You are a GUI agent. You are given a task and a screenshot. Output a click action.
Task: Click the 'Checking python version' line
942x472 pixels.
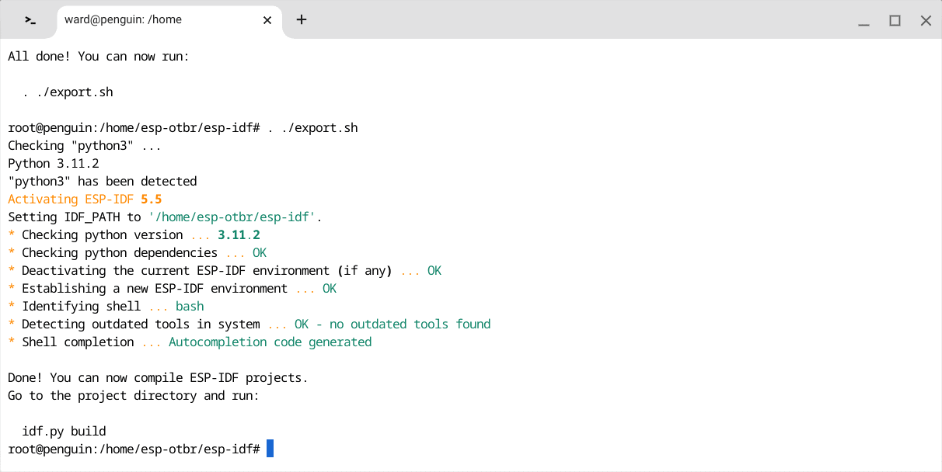[134, 235]
